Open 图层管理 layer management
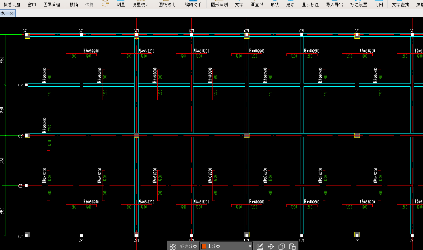This screenshot has width=423, height=250. point(52,5)
